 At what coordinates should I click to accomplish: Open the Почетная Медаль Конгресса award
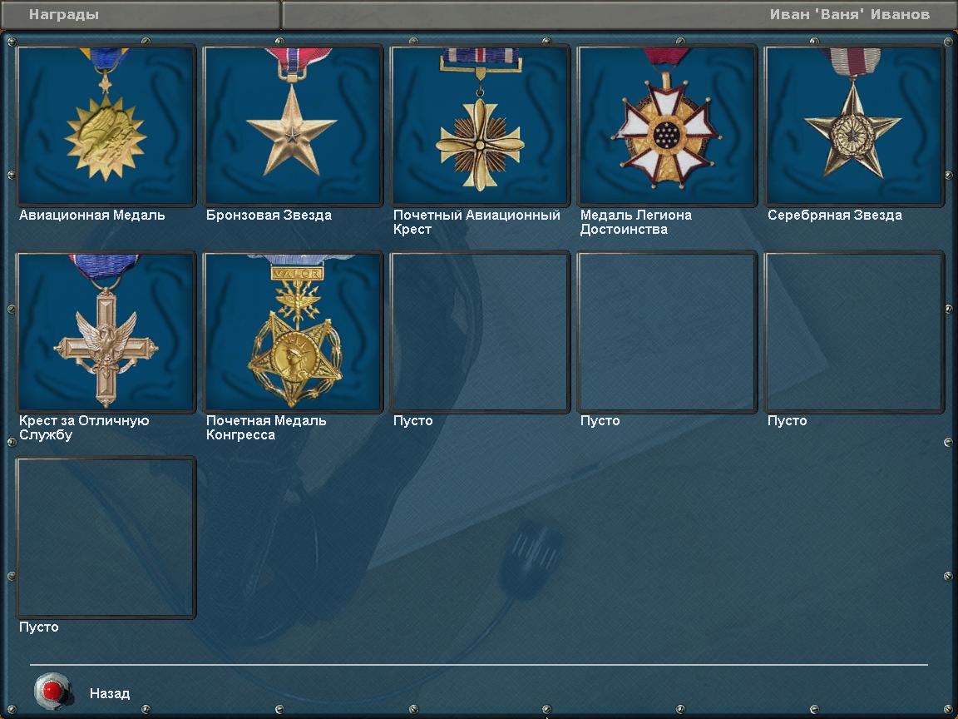(294, 331)
